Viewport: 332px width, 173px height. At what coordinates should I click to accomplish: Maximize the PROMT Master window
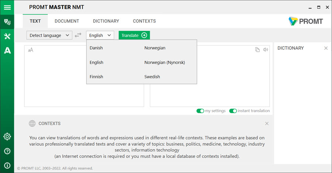coord(319,7)
